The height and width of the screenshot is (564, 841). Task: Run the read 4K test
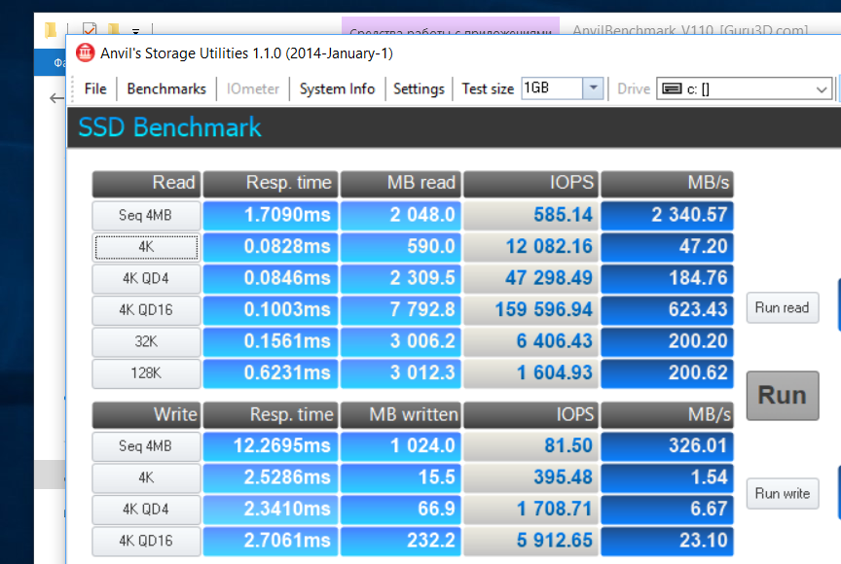(146, 247)
